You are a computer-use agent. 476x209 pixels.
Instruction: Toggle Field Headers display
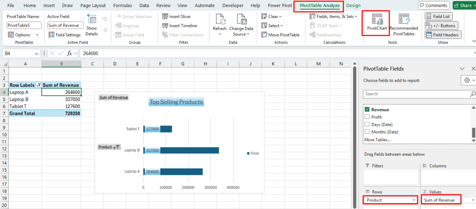point(443,35)
